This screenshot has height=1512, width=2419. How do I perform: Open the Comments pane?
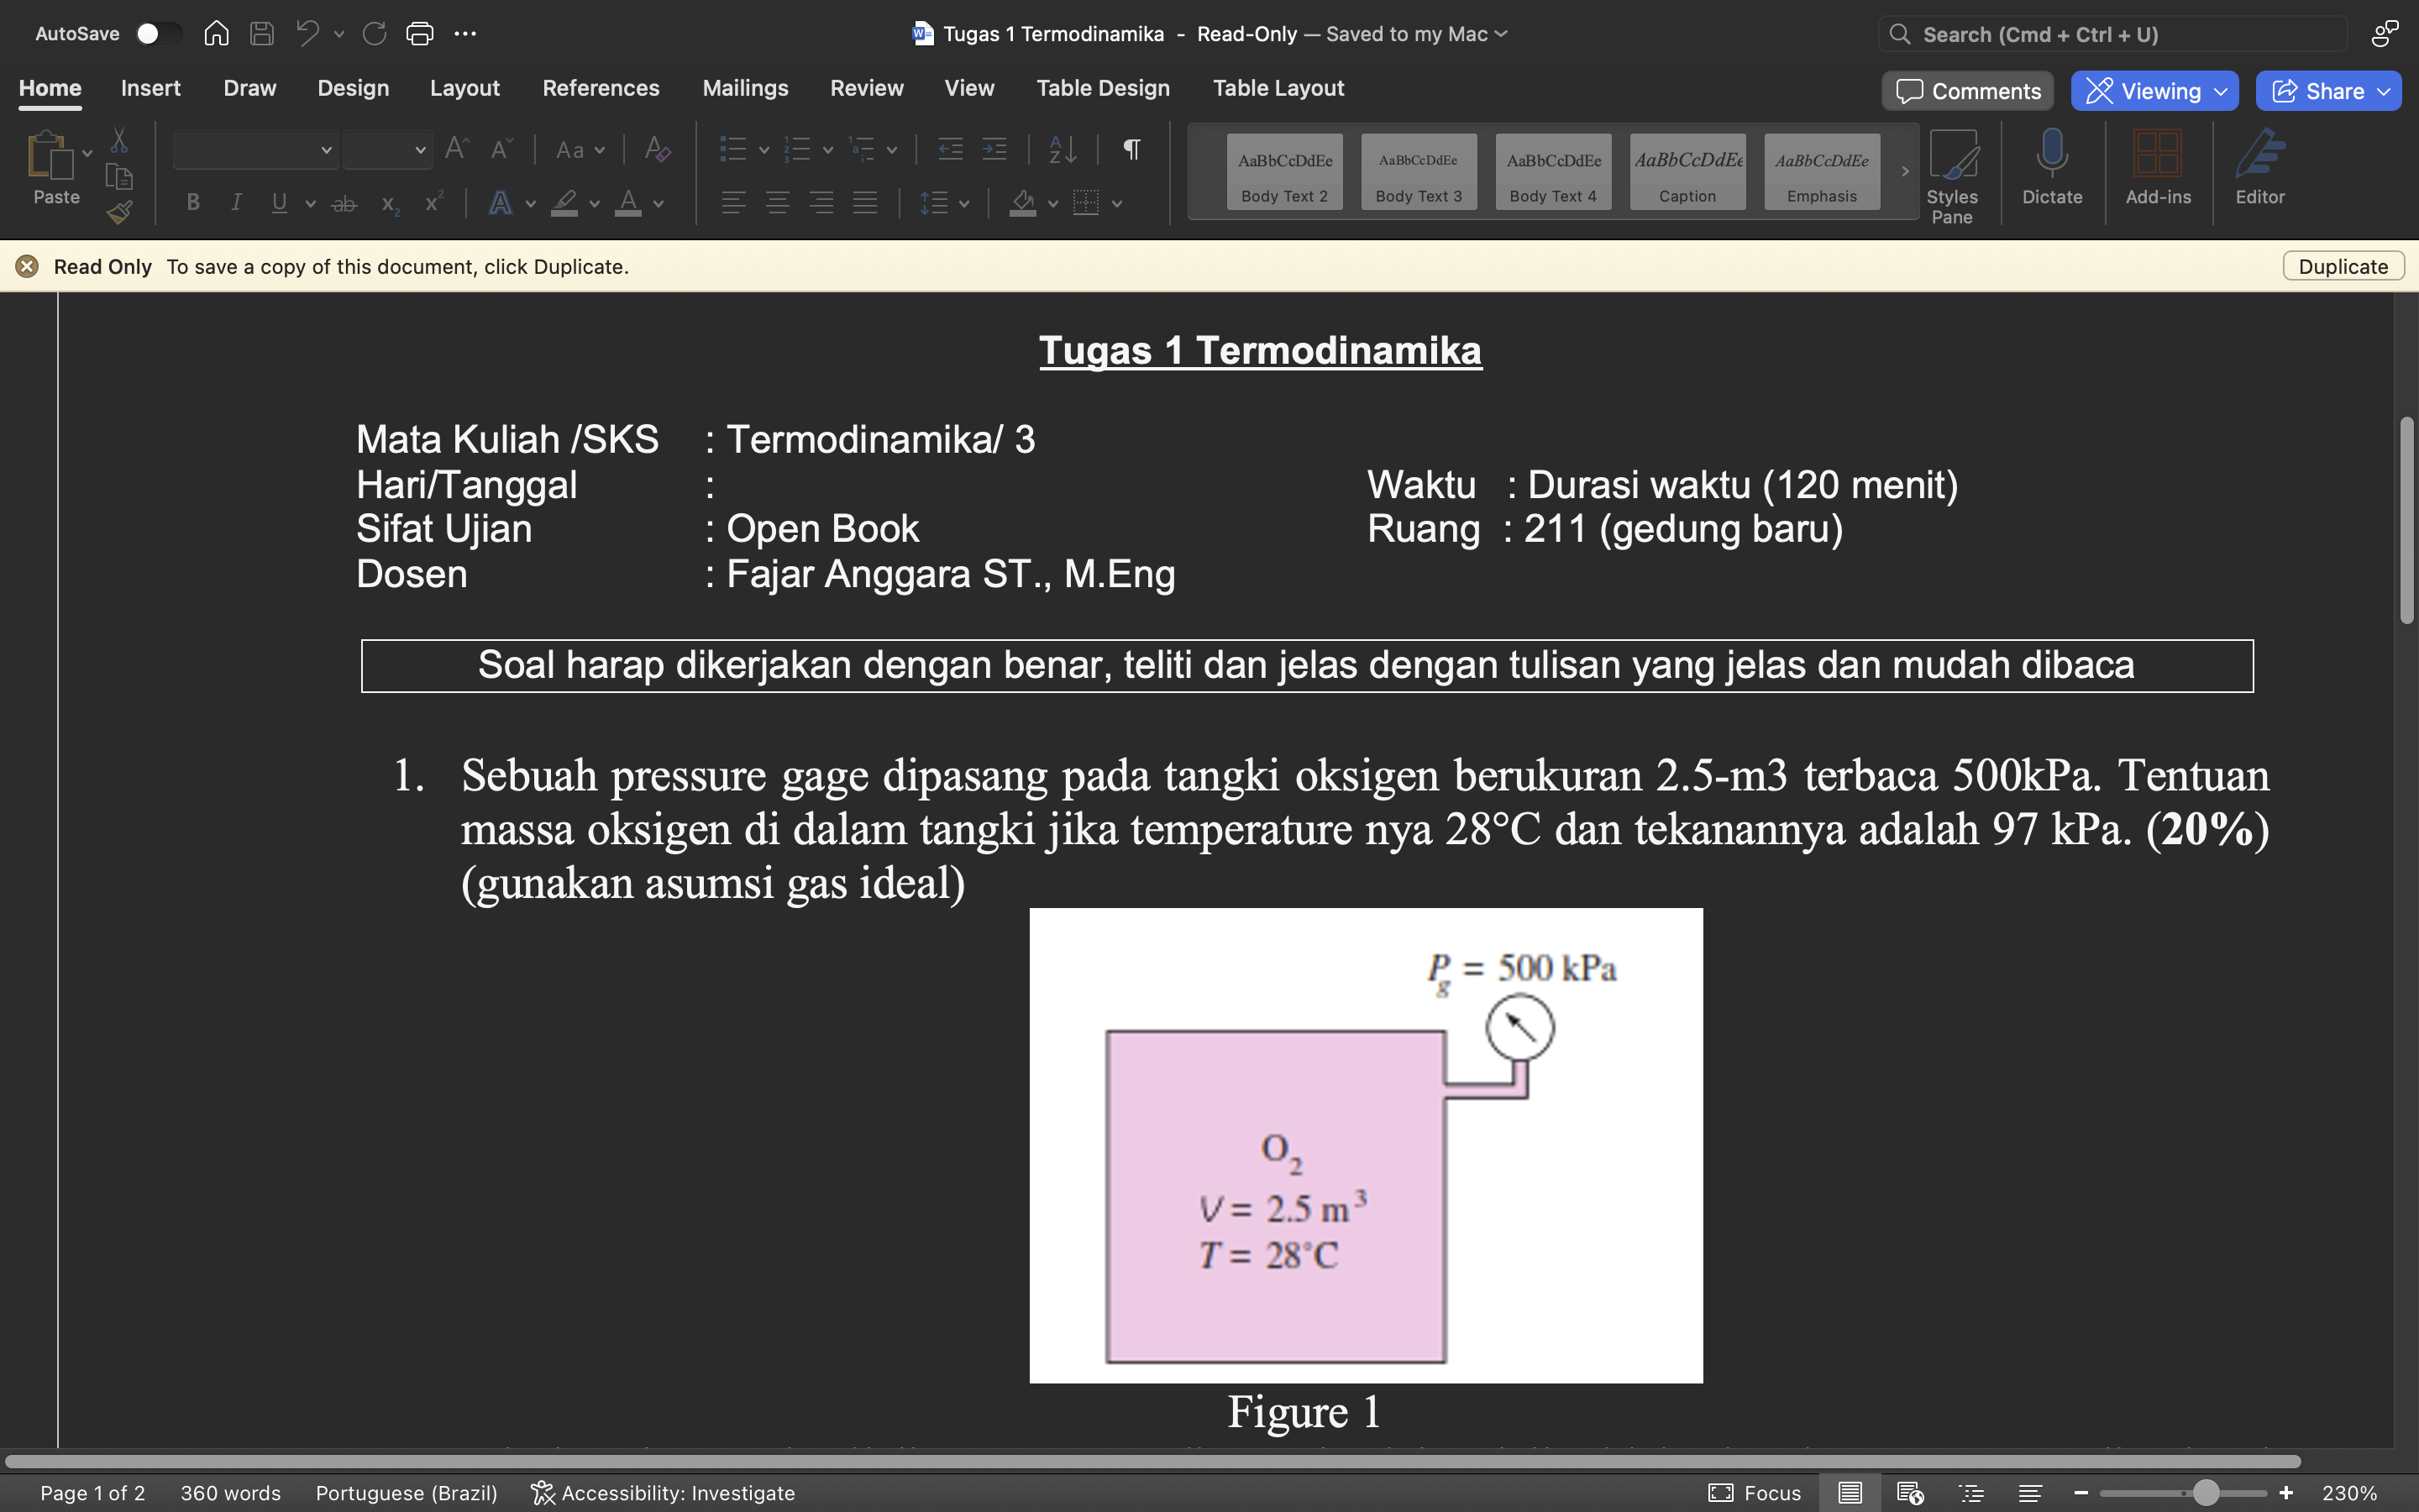1967,91
